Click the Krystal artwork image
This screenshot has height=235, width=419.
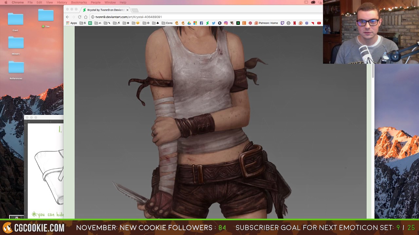(221, 122)
